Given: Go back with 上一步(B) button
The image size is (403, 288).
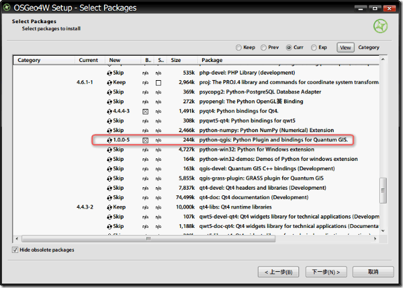Looking at the screenshot, I should [x=278, y=272].
